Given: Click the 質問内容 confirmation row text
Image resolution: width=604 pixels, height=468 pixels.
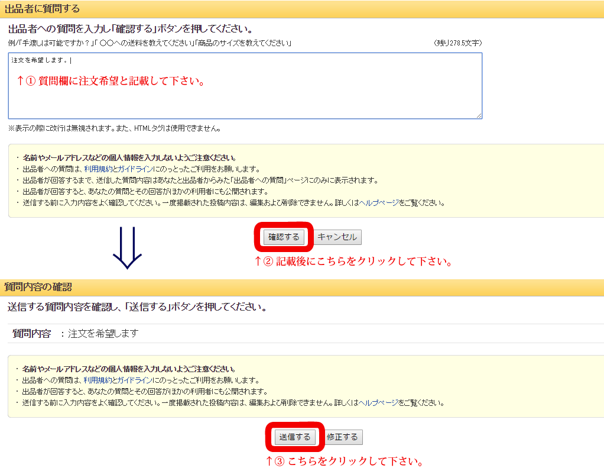Looking at the screenshot, I should (x=75, y=334).
